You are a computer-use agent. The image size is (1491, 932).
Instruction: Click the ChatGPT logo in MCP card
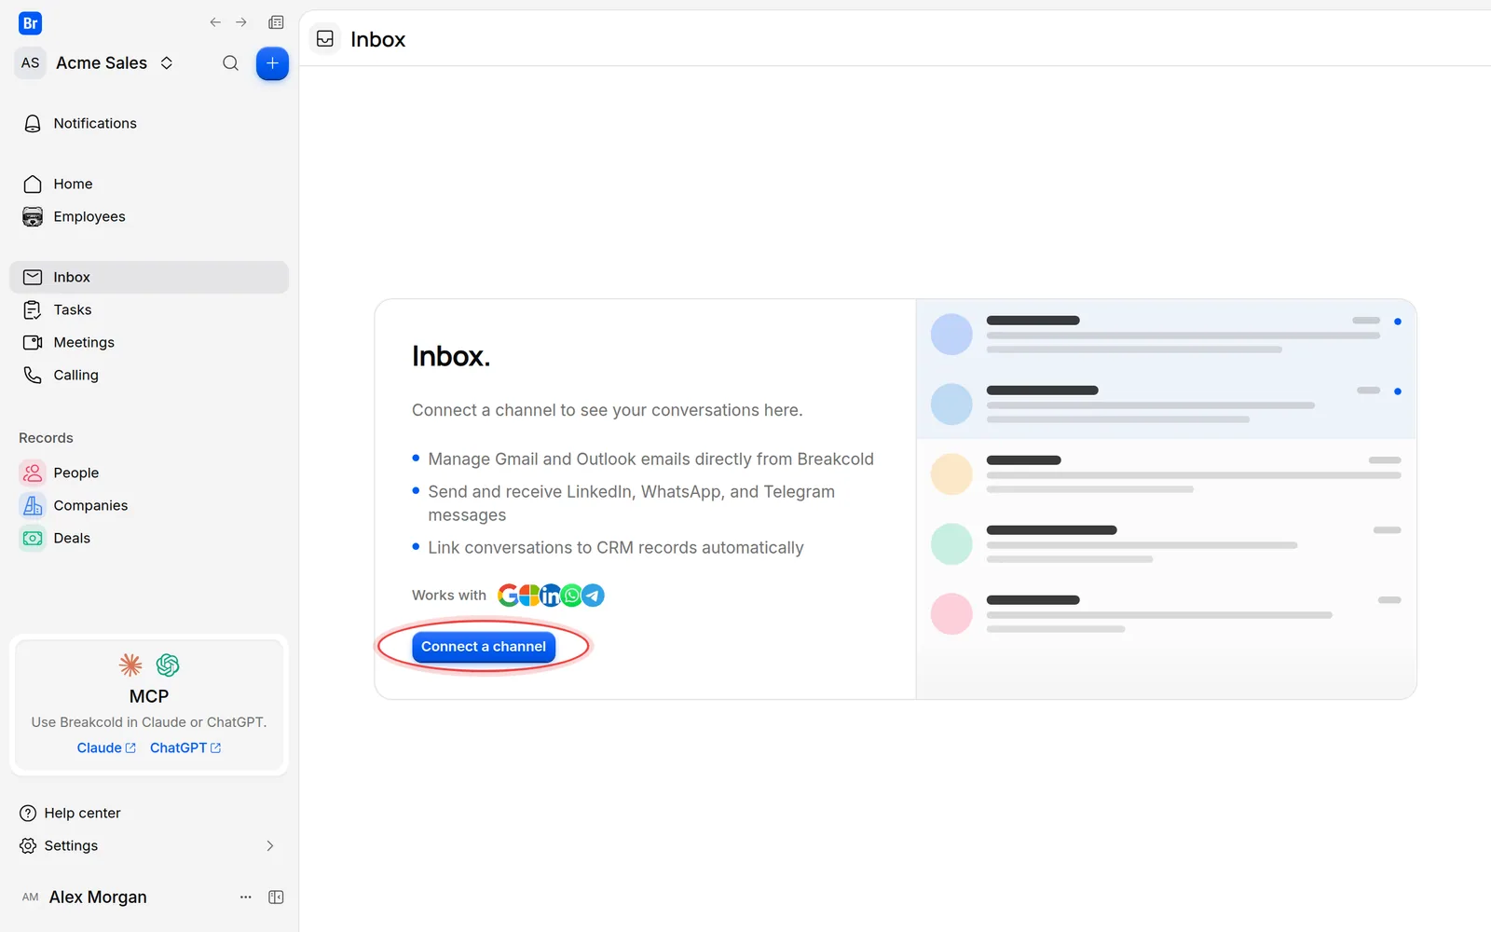[168, 665]
